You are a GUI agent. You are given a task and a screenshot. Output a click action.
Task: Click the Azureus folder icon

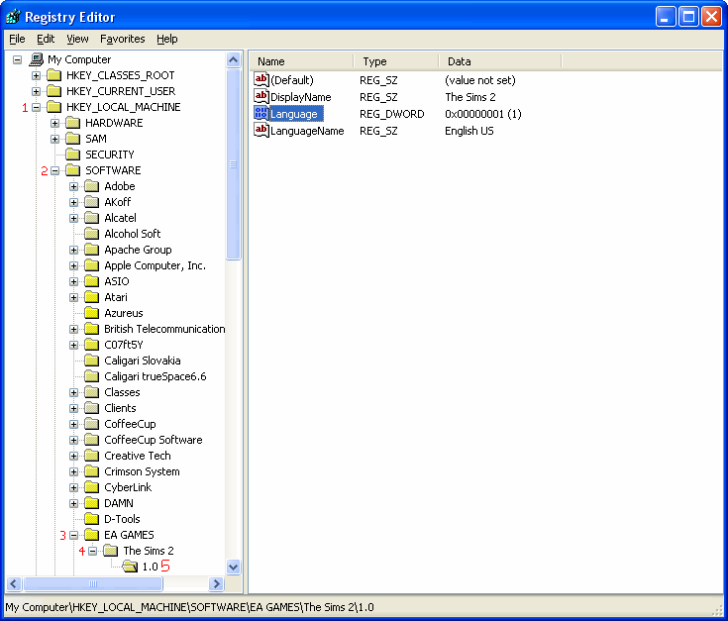pos(92,313)
